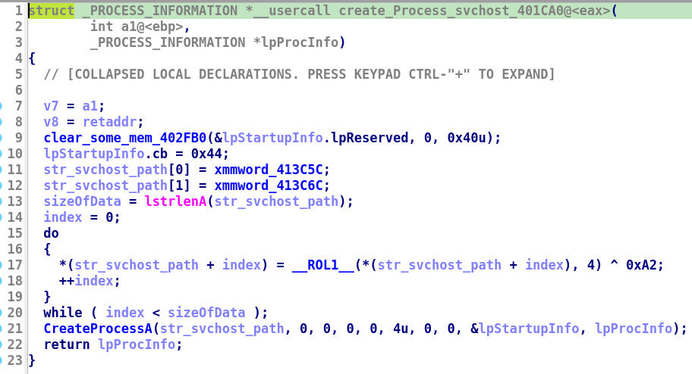Click lpReserved member on line 9
The image size is (692, 374).
pyautogui.click(x=370, y=138)
